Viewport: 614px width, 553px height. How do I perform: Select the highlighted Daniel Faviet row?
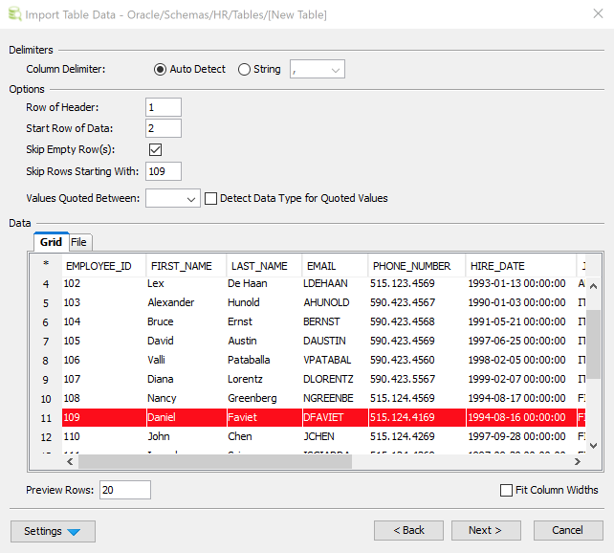[x=287, y=417]
